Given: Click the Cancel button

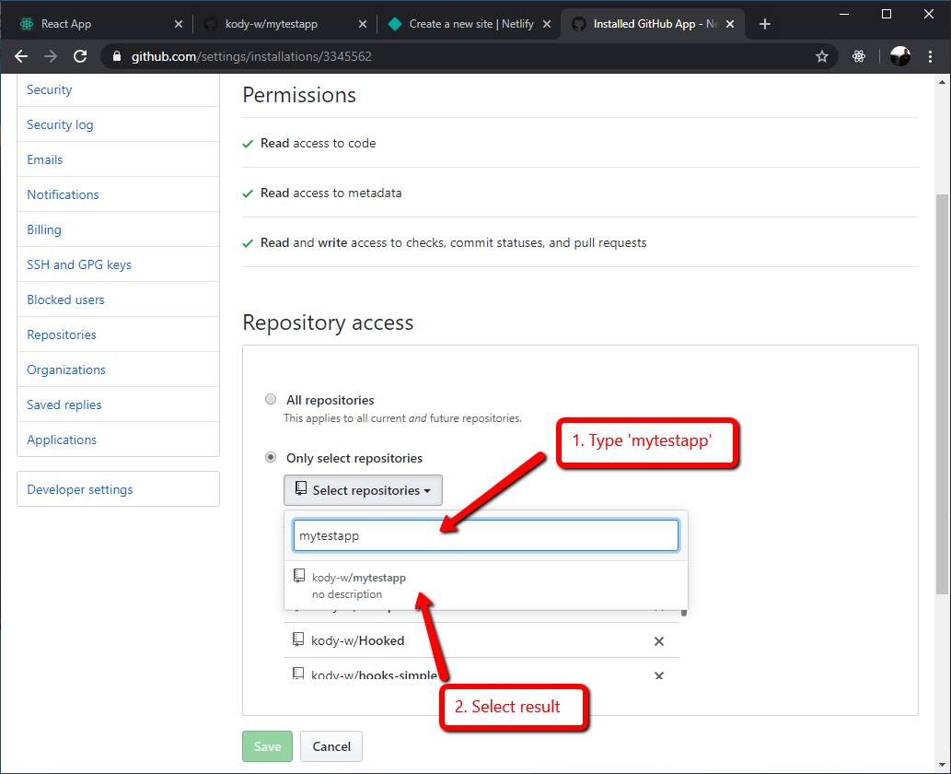Looking at the screenshot, I should (x=331, y=746).
